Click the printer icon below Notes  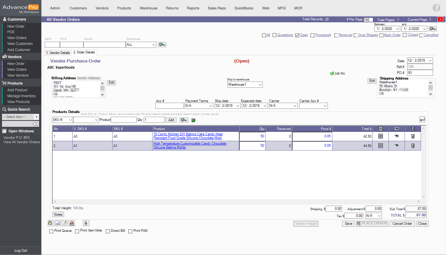50,223
